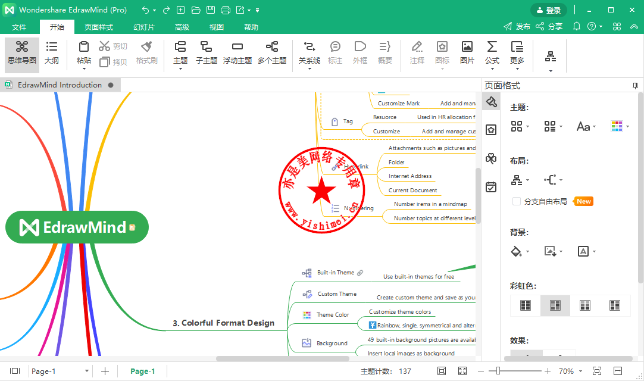This screenshot has height=381, width=644.
Task: Add a new page with plus button
Action: click(105, 371)
